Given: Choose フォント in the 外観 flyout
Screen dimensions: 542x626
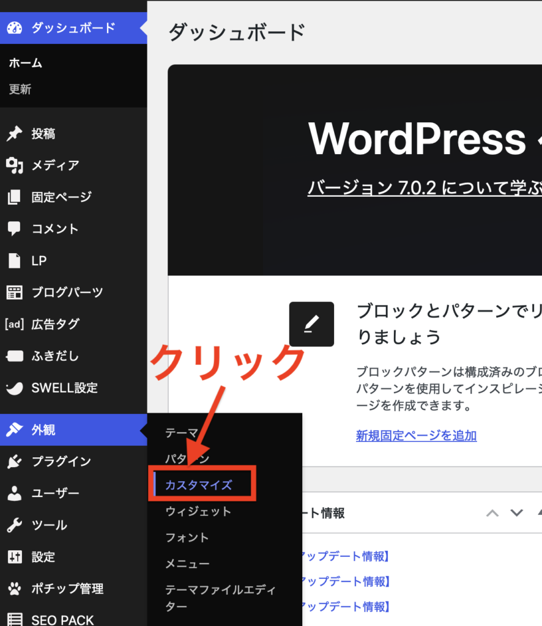Looking at the screenshot, I should point(187,537).
